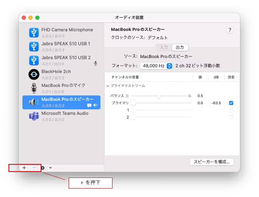Click ソース: MacBook Proのスピーカー label
Screen dimensions: 259x197
(x=158, y=56)
